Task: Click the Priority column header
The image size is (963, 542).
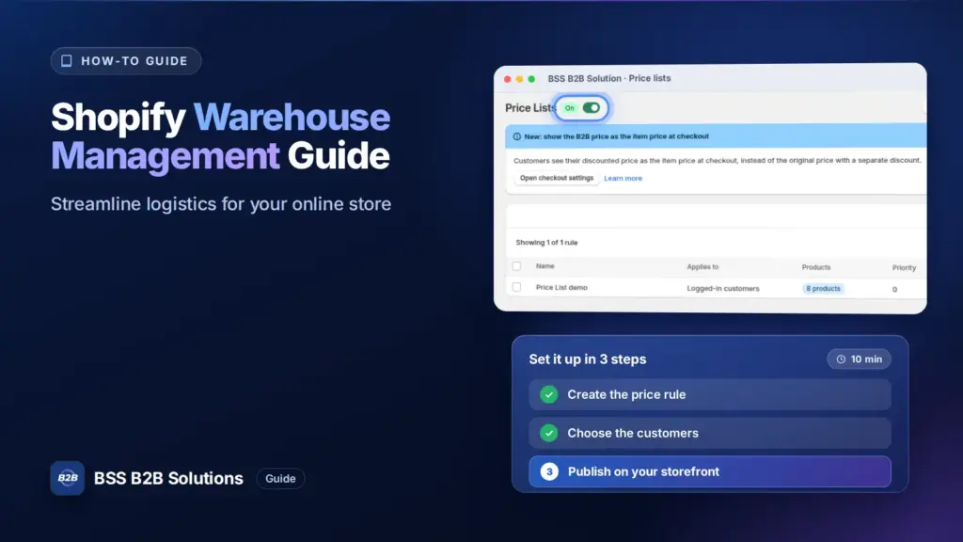Action: tap(904, 268)
